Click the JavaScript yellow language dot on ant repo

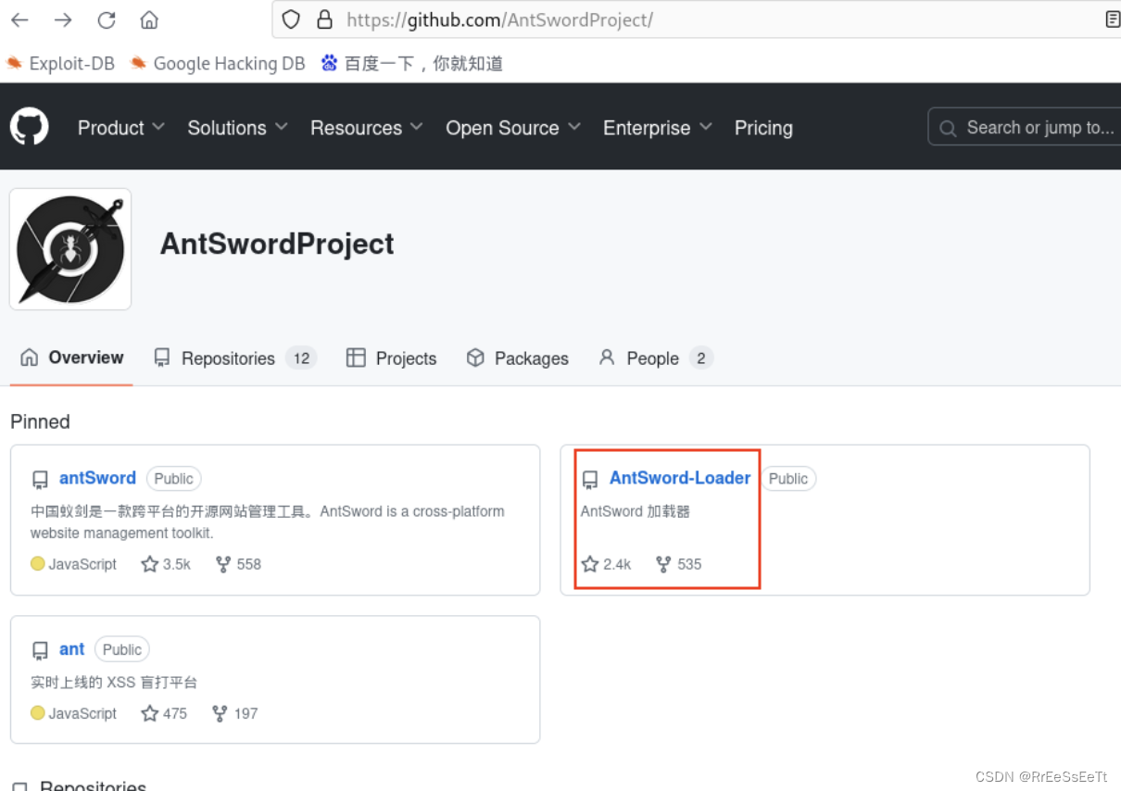[x=37, y=713]
